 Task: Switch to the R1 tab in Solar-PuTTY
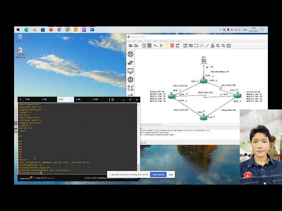tap(31, 99)
